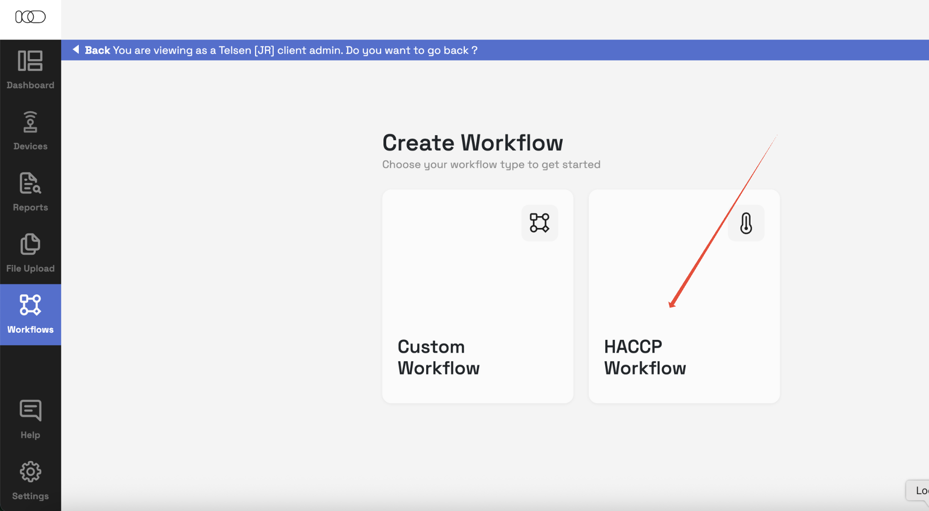Click the back arrow triangle in banner

(x=76, y=49)
